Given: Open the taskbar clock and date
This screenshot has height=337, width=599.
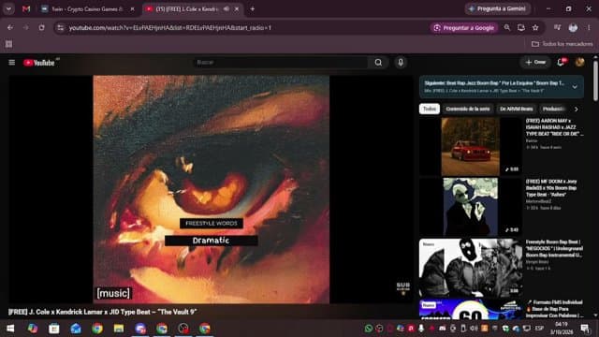Looking at the screenshot, I should click(x=562, y=329).
